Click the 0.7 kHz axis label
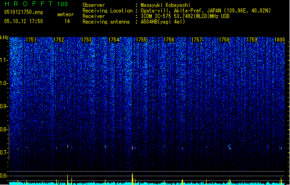 click(4, 153)
